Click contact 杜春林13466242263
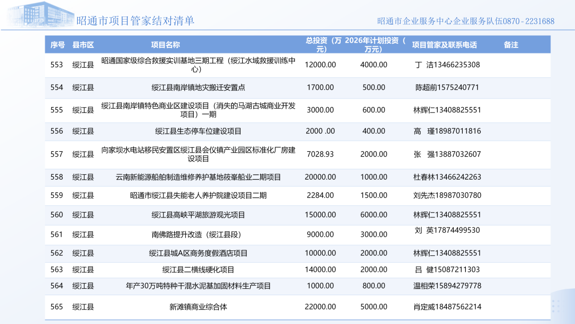The height and width of the screenshot is (324, 575). coord(447,177)
